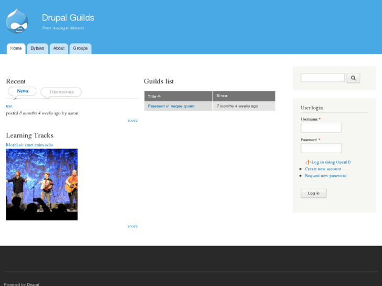Click the "Guilds list" heading

pyautogui.click(x=159, y=81)
